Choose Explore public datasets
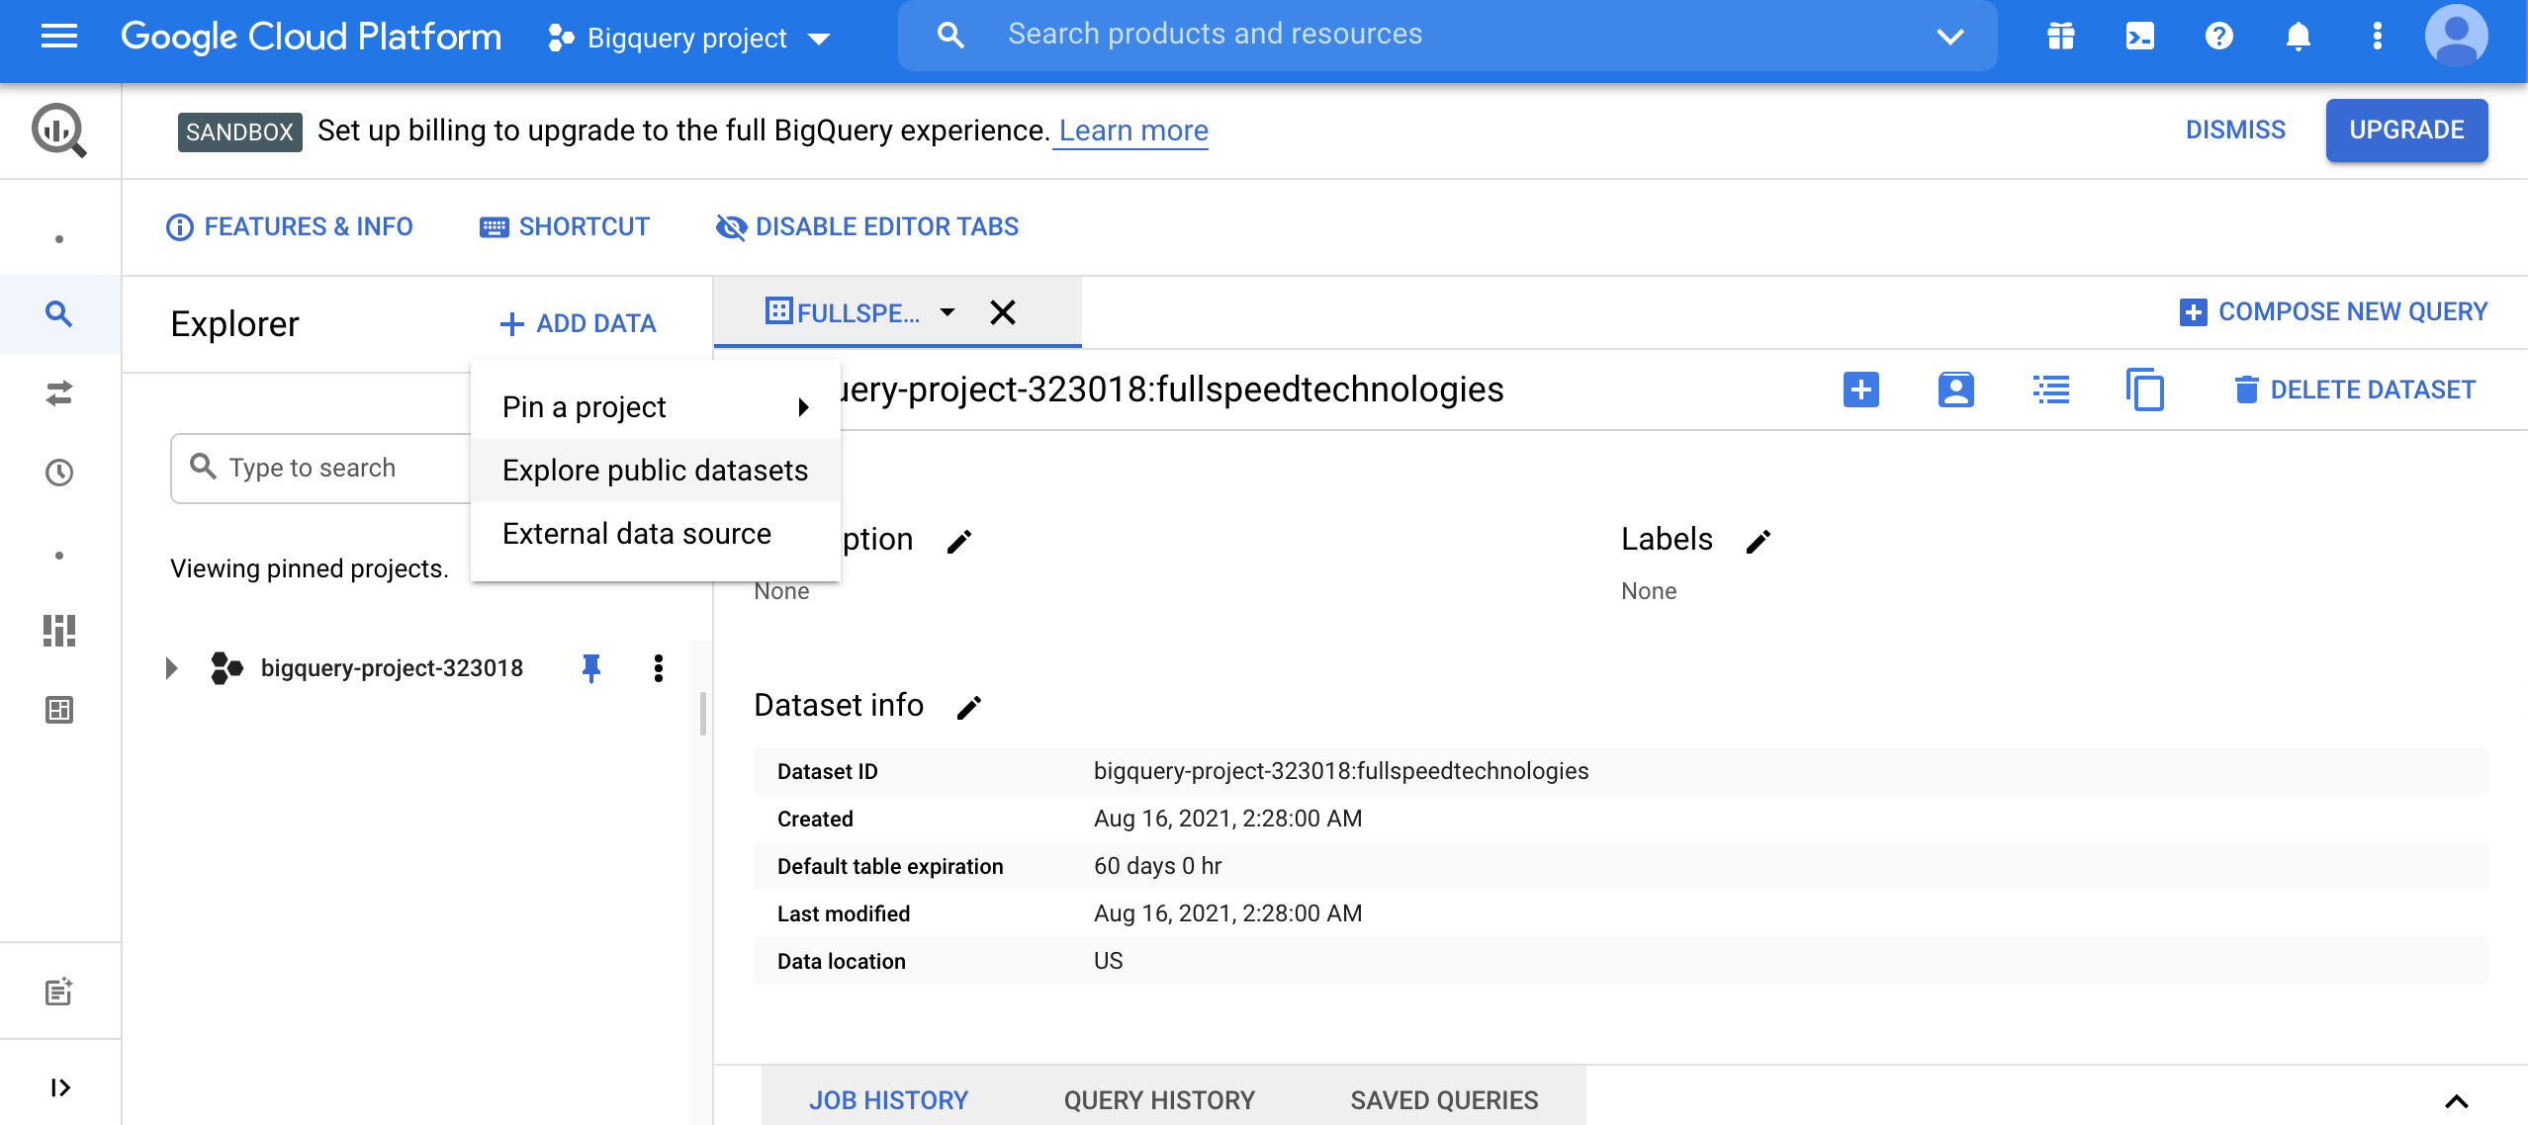Image resolution: width=2528 pixels, height=1125 pixels. tap(656, 471)
